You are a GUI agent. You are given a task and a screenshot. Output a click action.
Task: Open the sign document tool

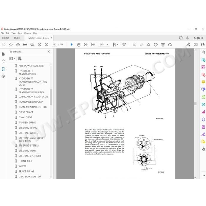148,45
